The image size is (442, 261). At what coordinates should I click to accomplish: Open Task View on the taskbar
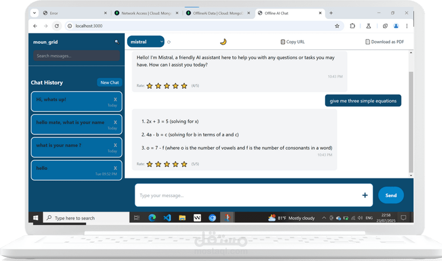pyautogui.click(x=137, y=218)
